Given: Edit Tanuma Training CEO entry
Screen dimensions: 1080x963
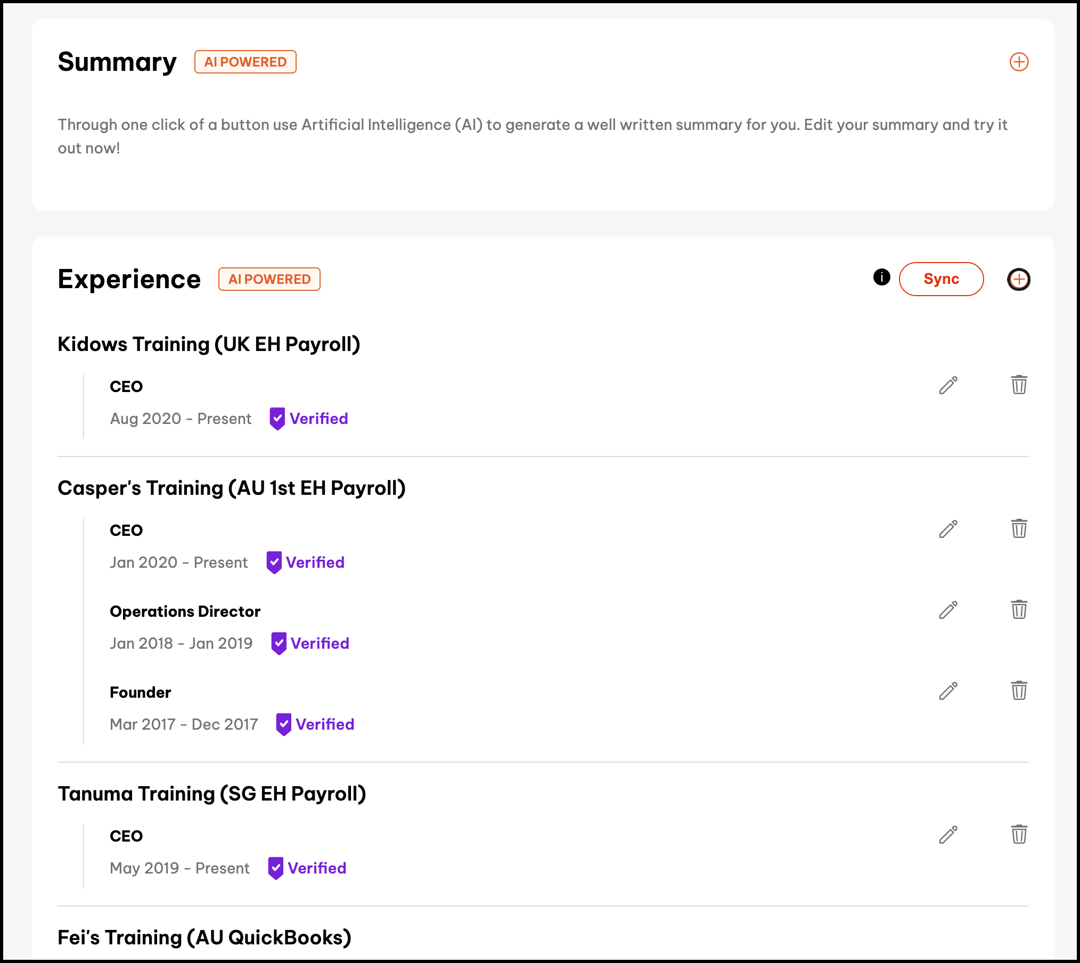Looking at the screenshot, I should point(948,835).
